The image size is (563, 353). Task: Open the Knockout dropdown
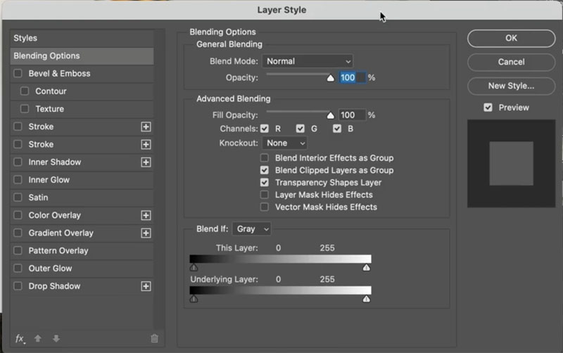(x=285, y=143)
